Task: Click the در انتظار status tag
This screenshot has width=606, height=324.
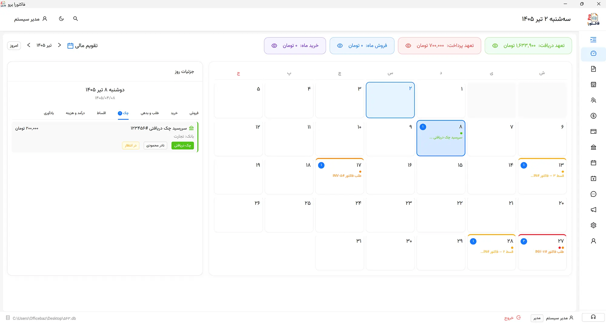Action: click(131, 146)
